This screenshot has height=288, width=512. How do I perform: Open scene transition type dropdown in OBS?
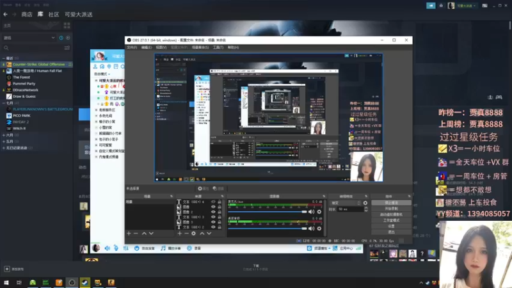346,203
